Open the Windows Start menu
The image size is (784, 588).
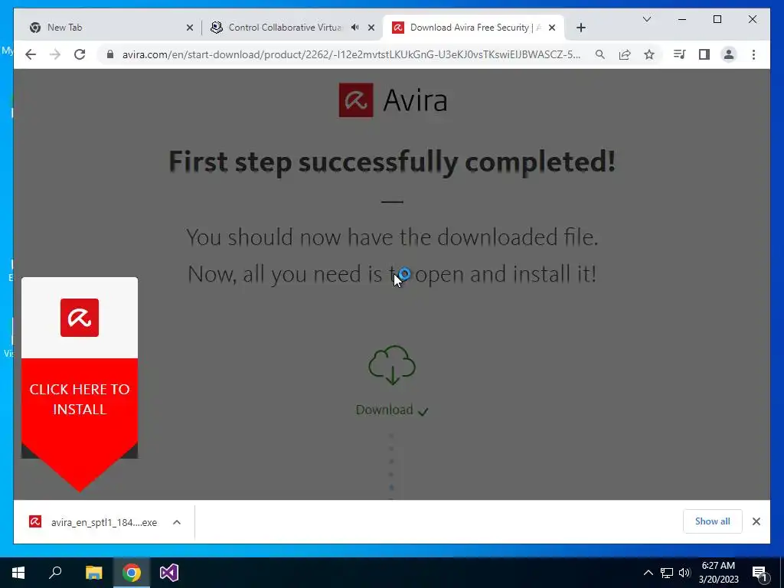(18, 573)
